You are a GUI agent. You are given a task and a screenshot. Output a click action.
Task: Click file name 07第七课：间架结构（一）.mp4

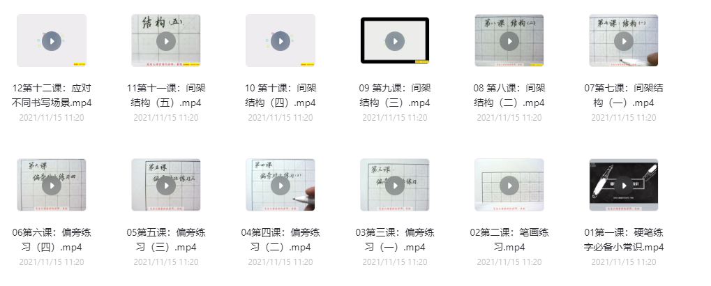pyautogui.click(x=624, y=95)
